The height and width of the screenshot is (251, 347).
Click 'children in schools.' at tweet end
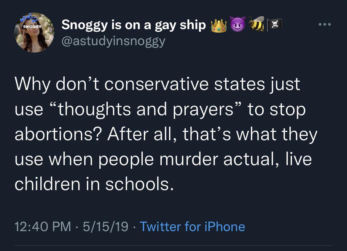coord(94,184)
